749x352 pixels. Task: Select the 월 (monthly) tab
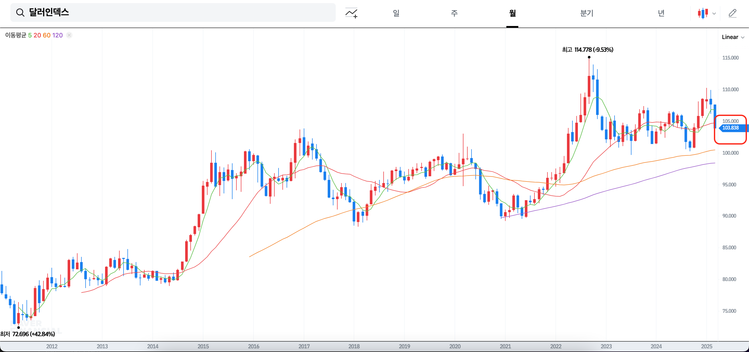click(x=512, y=13)
